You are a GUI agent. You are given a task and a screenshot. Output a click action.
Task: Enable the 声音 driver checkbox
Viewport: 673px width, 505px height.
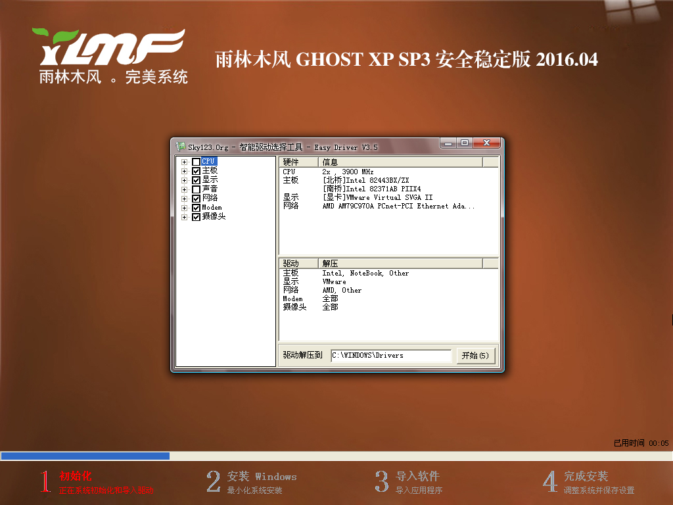[196, 189]
